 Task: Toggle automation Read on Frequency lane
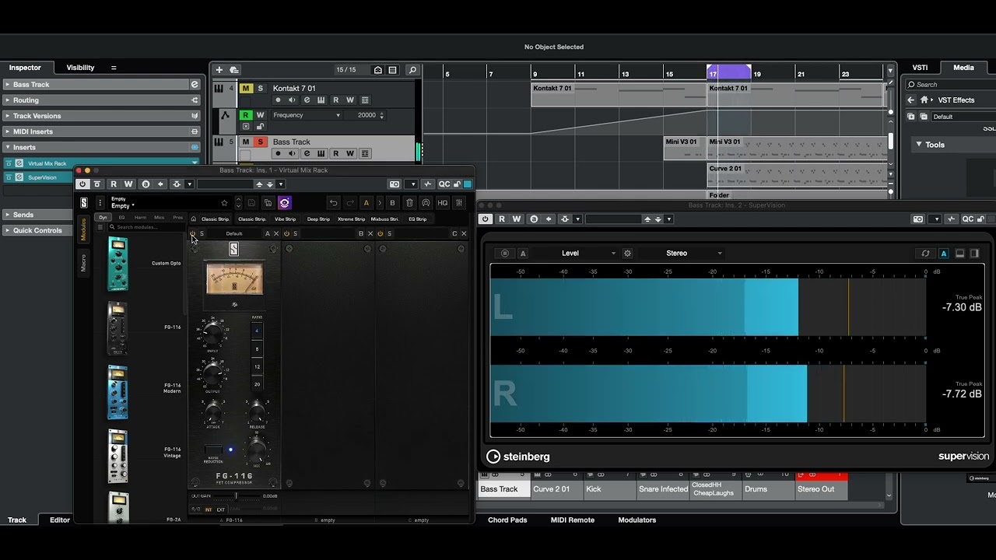246,115
